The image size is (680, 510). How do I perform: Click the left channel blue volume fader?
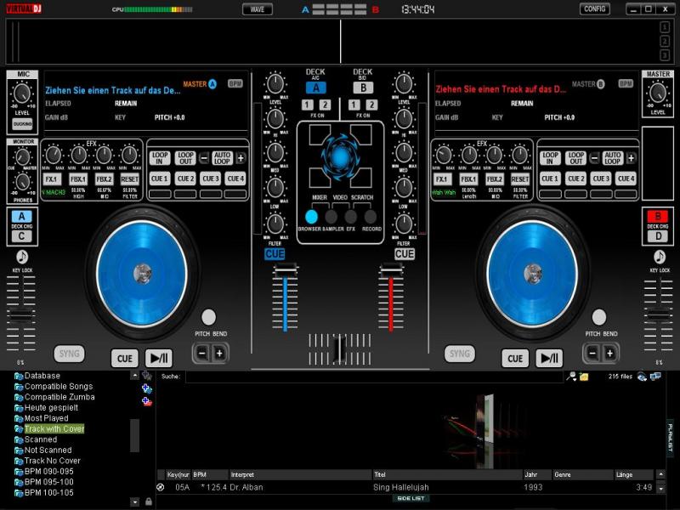coord(285,270)
